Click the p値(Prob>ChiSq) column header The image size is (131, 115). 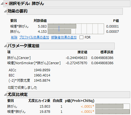point(80,101)
